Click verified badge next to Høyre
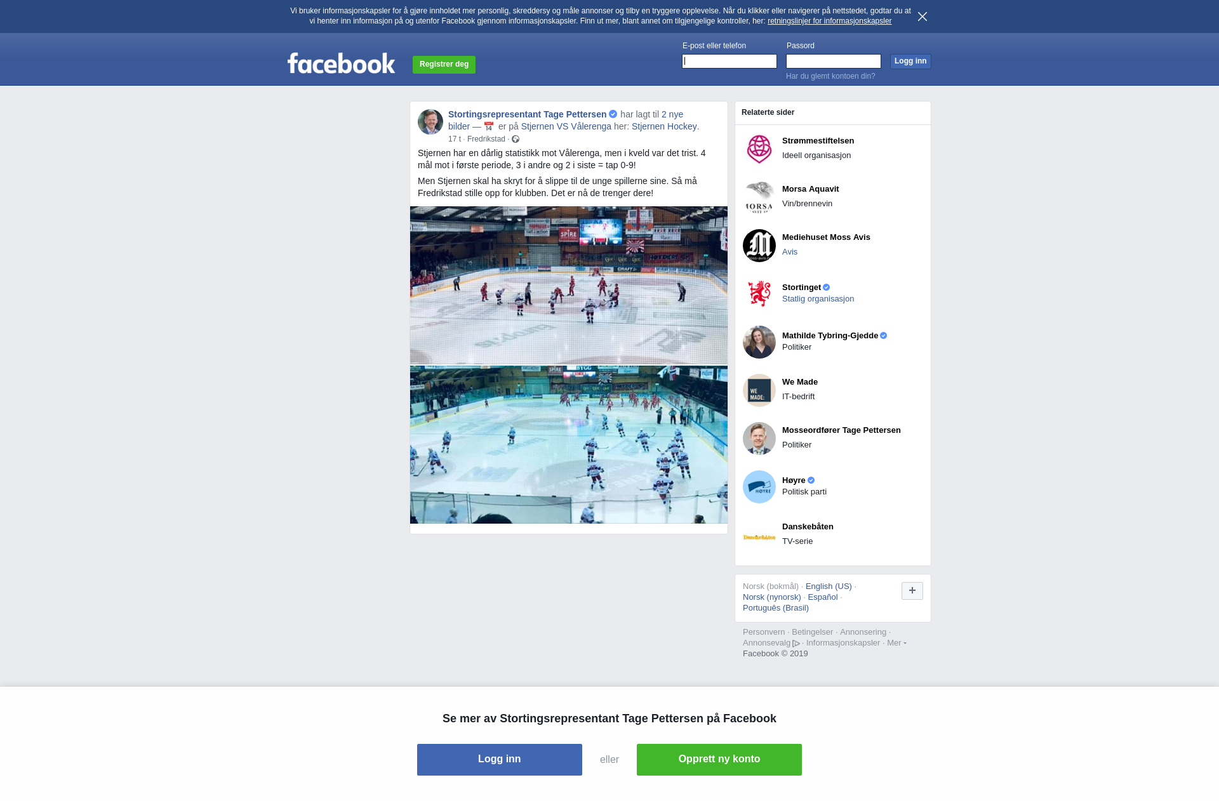 pos(811,480)
